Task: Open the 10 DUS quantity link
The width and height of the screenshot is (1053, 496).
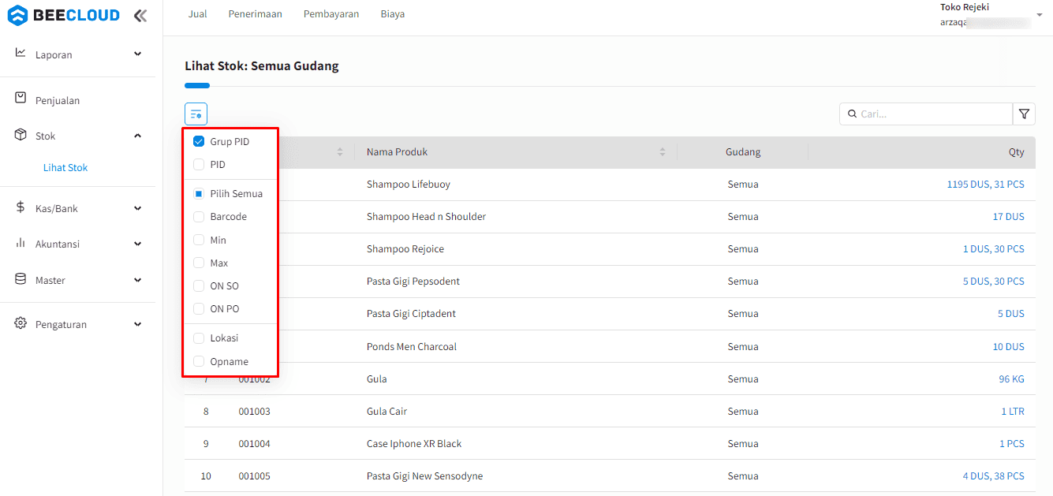Action: [x=1008, y=347]
